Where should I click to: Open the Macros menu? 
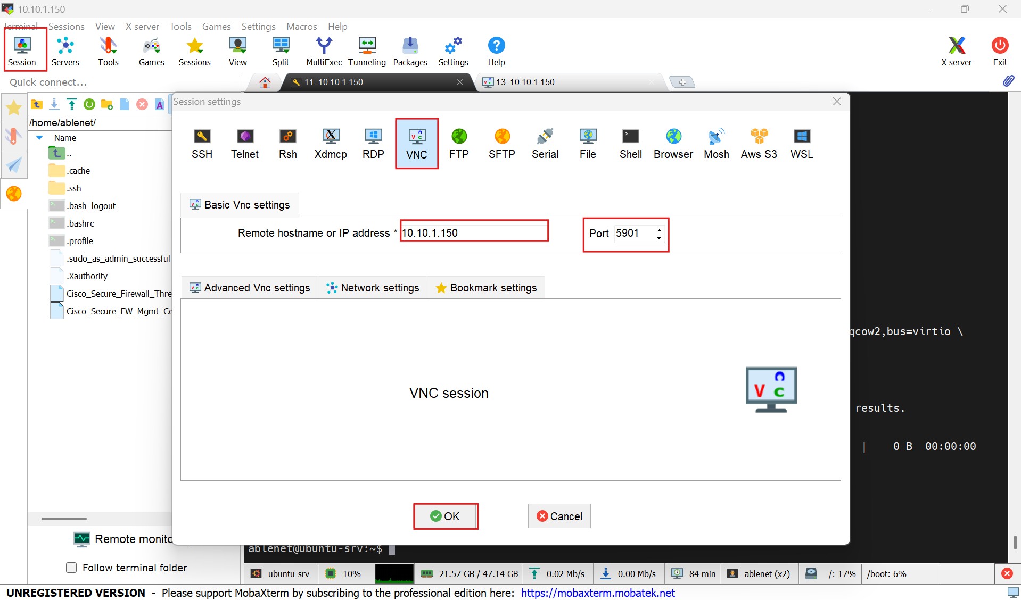pyautogui.click(x=301, y=26)
